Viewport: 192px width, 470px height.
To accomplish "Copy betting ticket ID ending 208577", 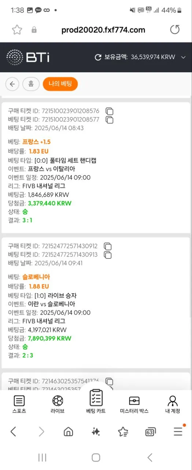I will point(109,119).
